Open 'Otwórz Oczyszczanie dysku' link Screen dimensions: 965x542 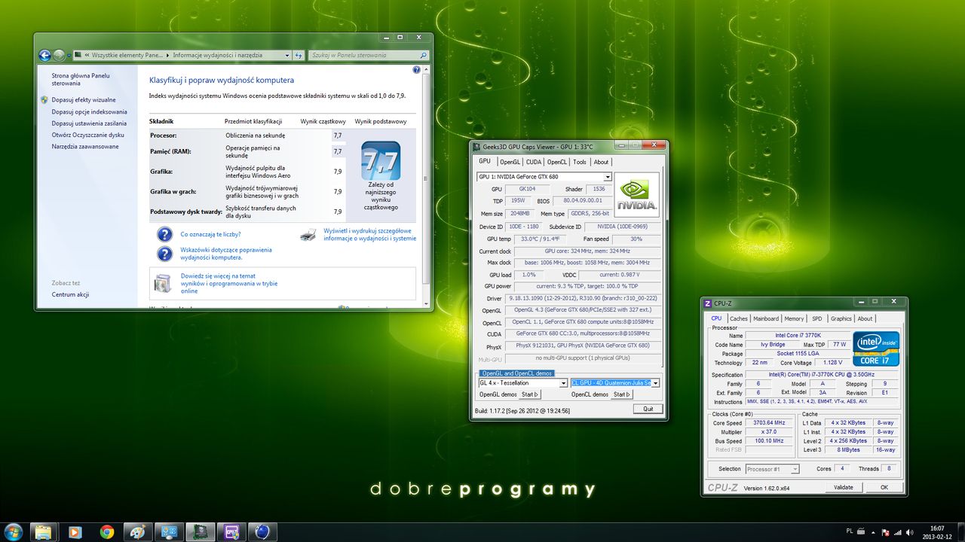(x=87, y=135)
